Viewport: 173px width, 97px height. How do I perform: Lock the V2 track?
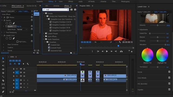click(x=14, y=72)
